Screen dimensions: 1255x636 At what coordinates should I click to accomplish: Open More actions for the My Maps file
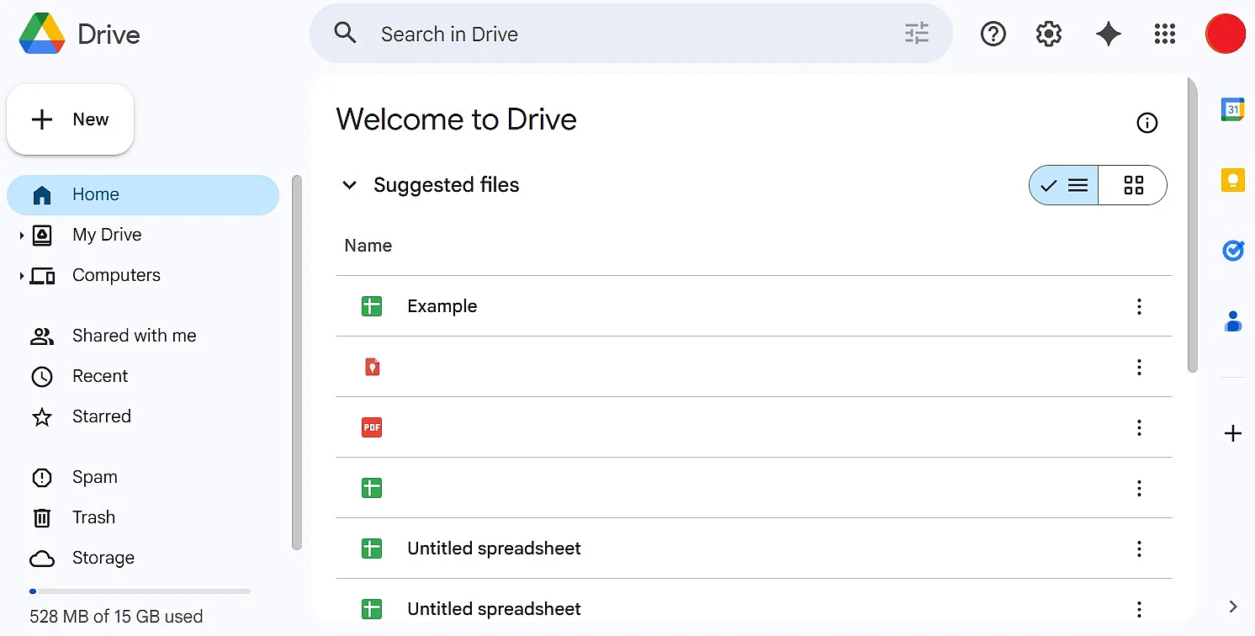click(x=1139, y=367)
